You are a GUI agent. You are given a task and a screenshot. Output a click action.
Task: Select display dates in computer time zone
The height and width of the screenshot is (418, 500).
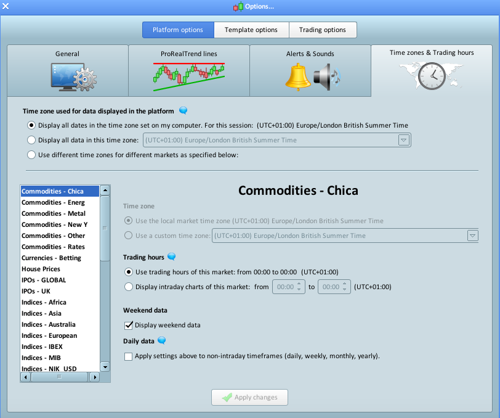31,125
